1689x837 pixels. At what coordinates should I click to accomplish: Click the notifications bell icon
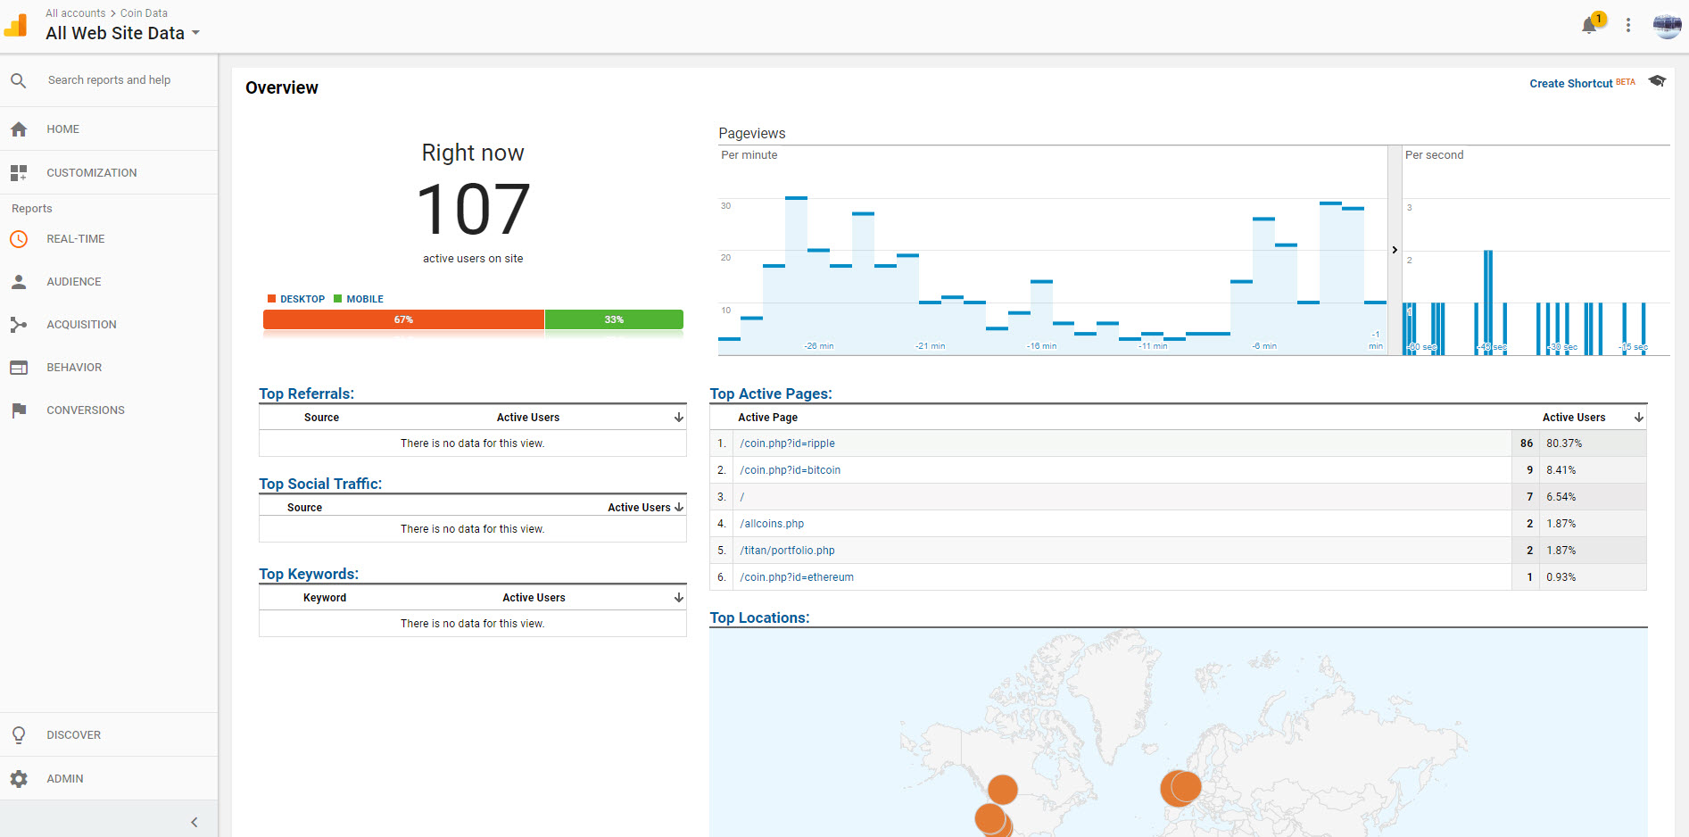1589,26
